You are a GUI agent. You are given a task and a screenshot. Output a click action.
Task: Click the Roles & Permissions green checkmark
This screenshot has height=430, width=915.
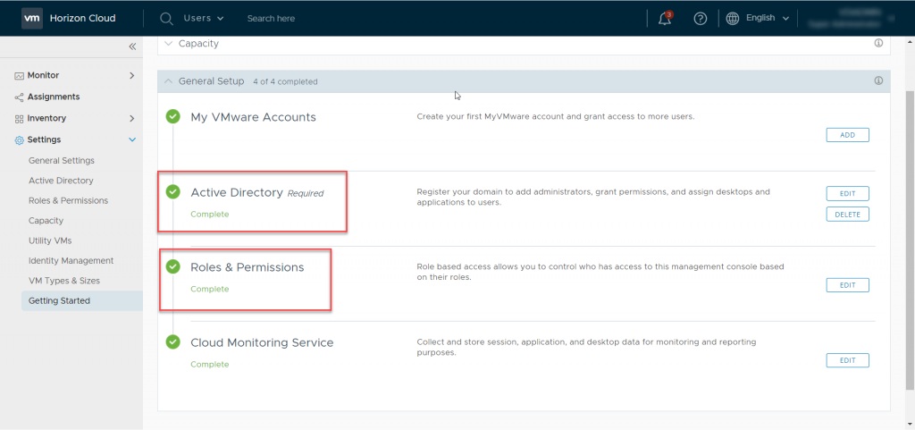(172, 266)
